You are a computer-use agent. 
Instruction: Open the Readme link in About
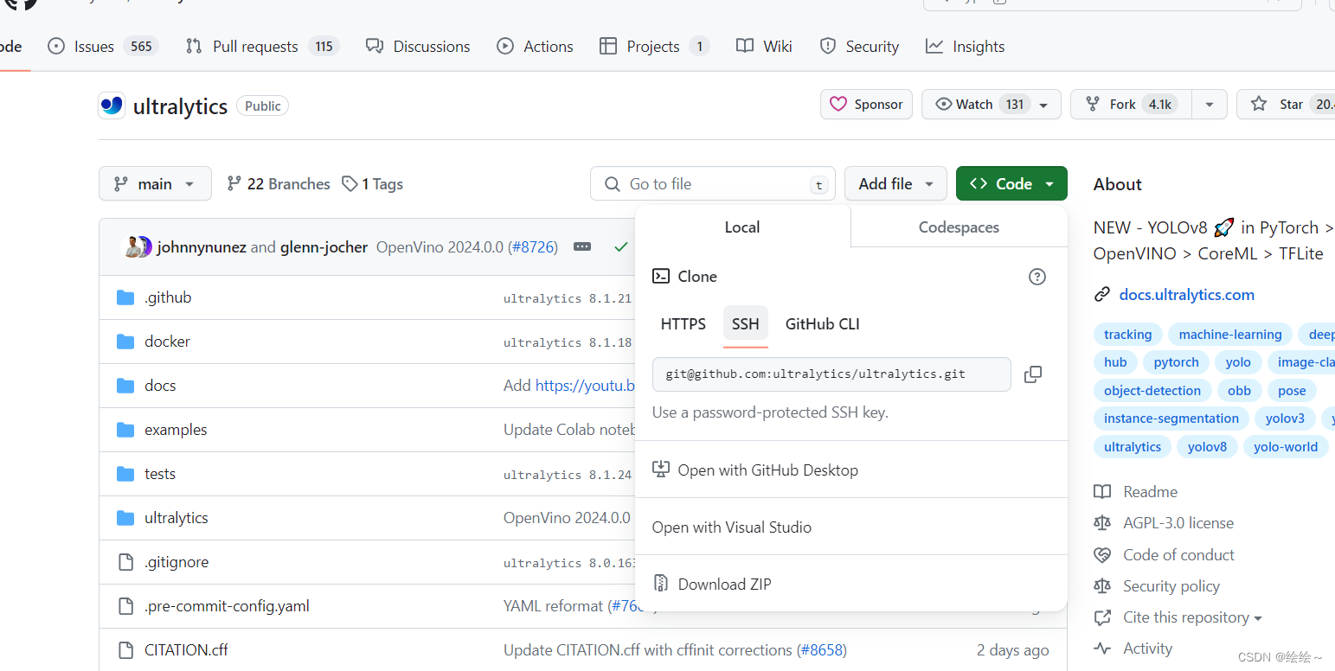[x=1136, y=492]
